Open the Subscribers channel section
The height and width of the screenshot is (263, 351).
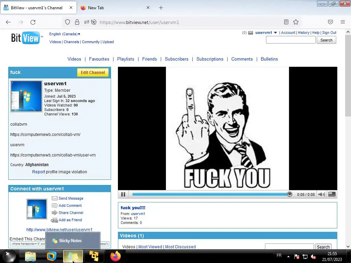click(x=177, y=59)
